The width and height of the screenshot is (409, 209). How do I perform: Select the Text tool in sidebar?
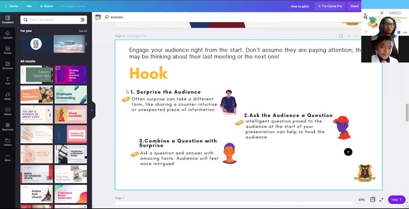pyautogui.click(x=8, y=80)
